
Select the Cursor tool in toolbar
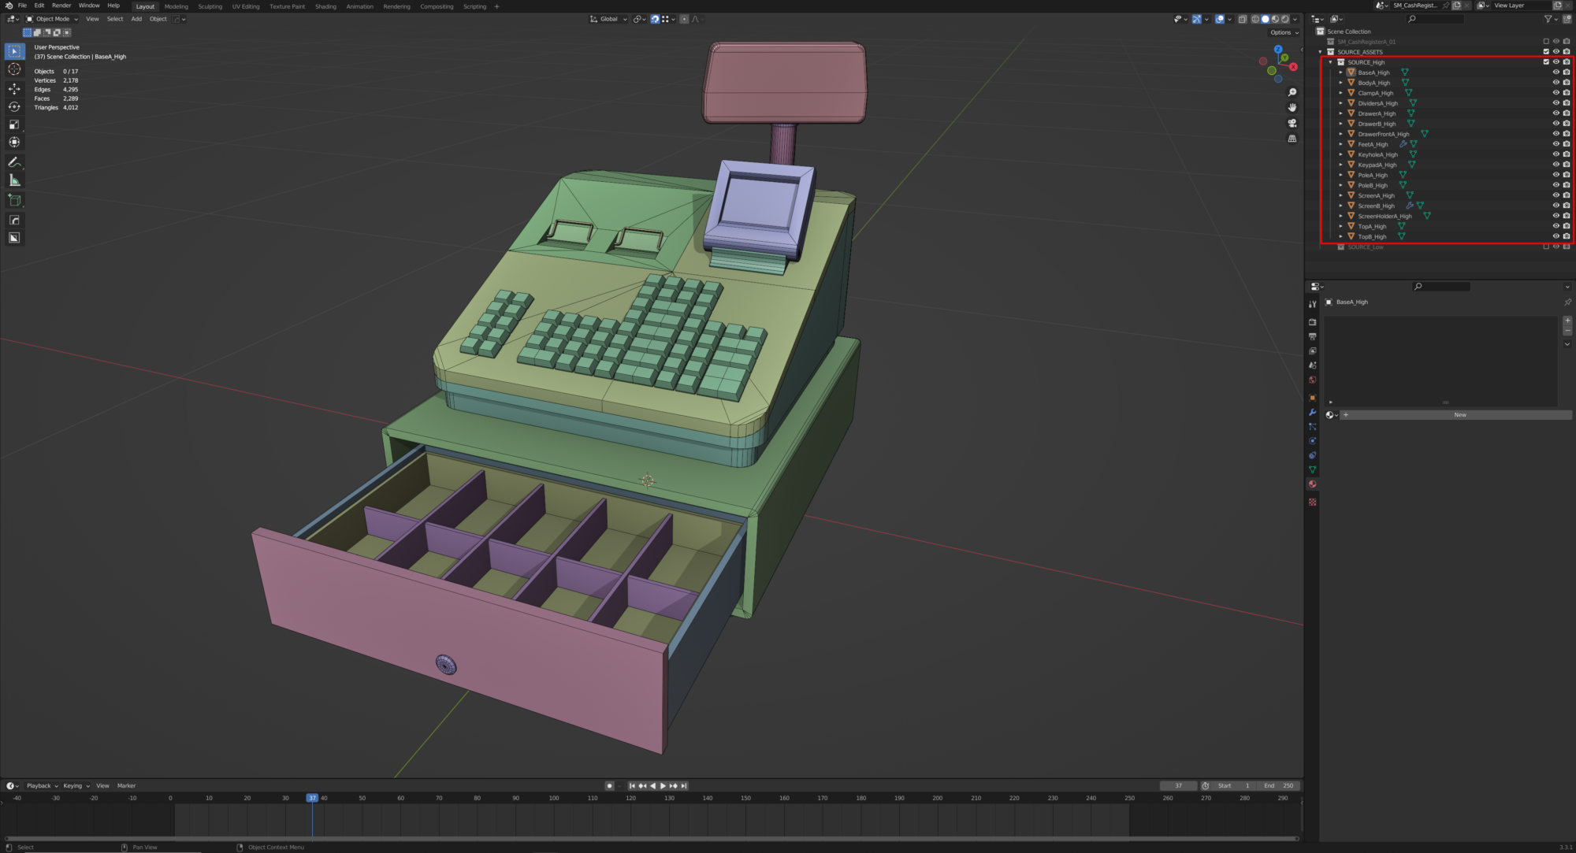tap(14, 70)
